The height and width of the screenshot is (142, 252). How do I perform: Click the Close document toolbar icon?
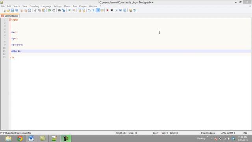(21, 10)
